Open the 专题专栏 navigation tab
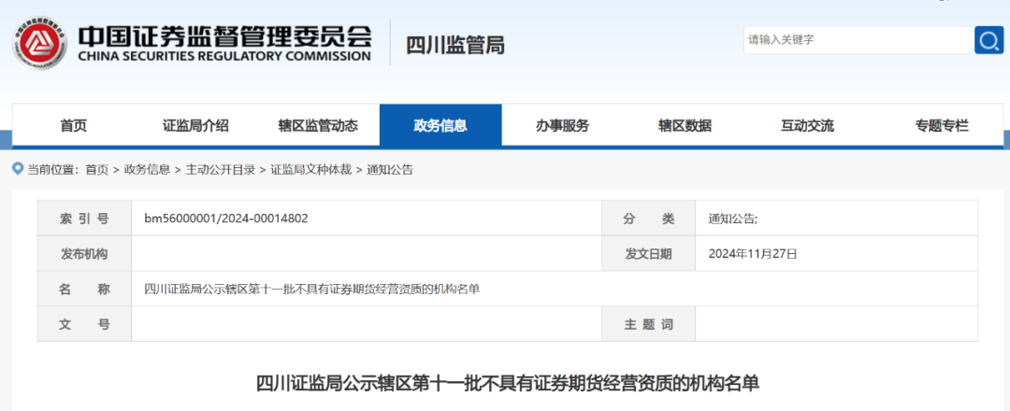This screenshot has width=1010, height=411. 941,126
